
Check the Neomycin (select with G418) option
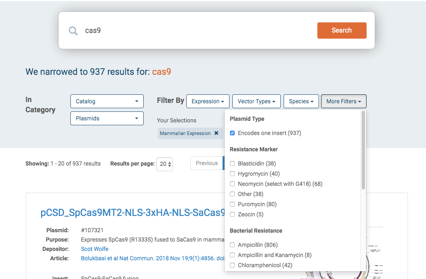(x=232, y=184)
